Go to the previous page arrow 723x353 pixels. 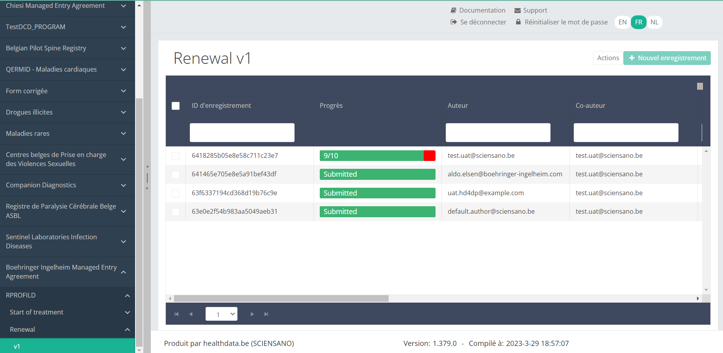[191, 314]
